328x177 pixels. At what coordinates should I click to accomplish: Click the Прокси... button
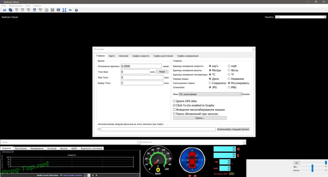(x=200, y=118)
